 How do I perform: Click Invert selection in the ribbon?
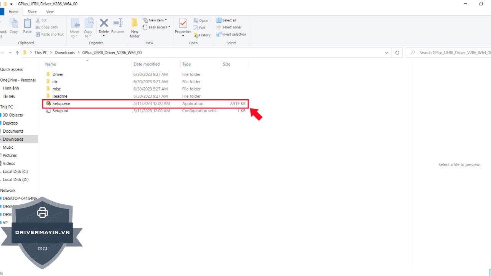click(x=231, y=34)
